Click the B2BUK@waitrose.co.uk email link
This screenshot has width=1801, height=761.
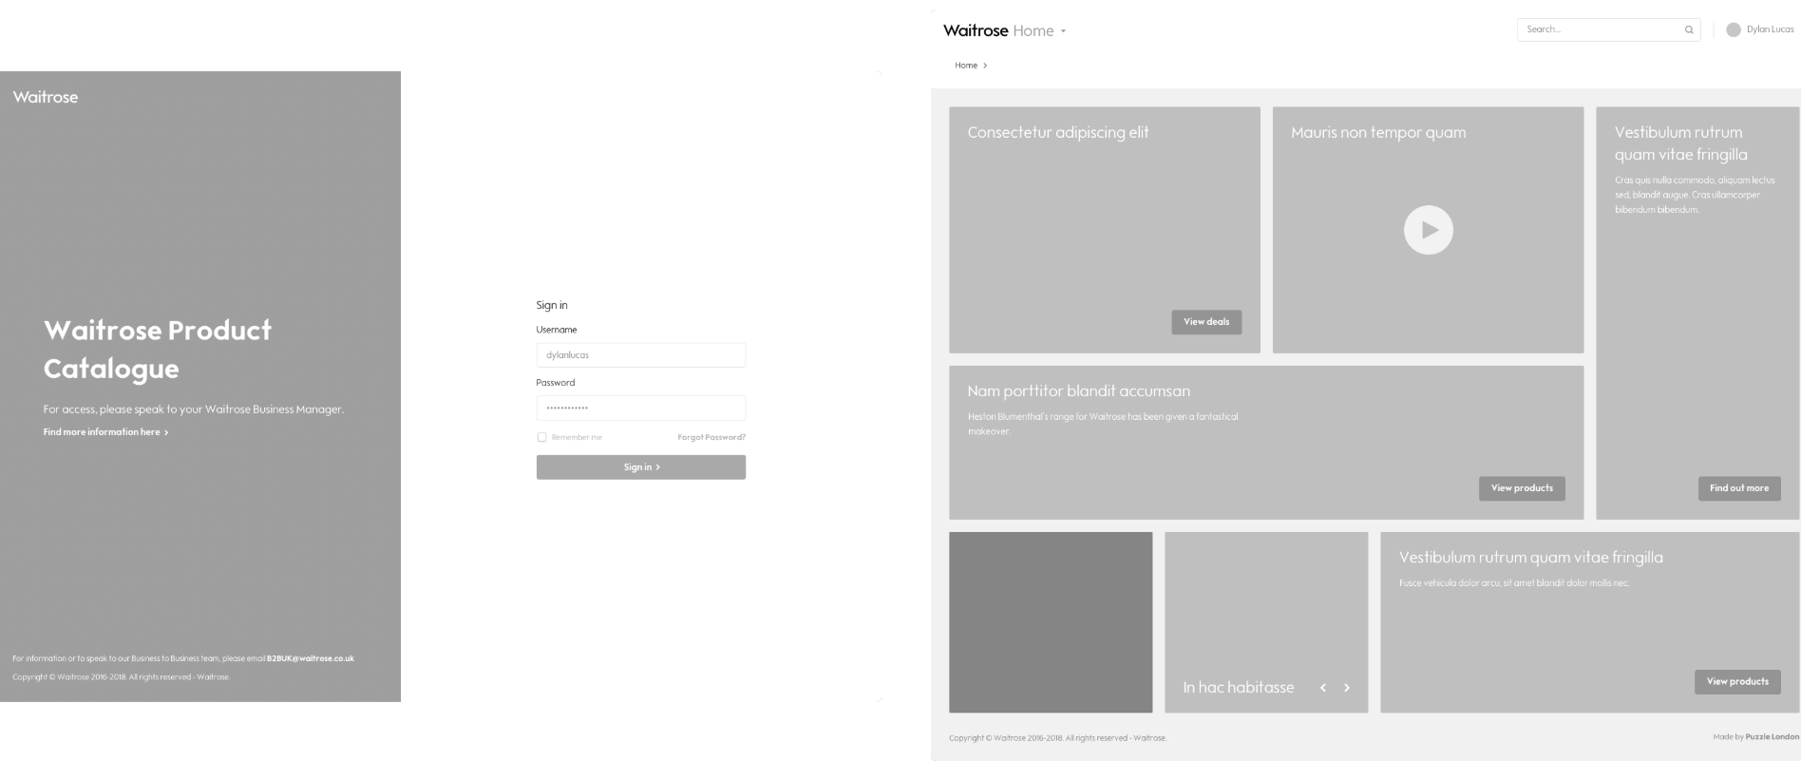point(311,658)
